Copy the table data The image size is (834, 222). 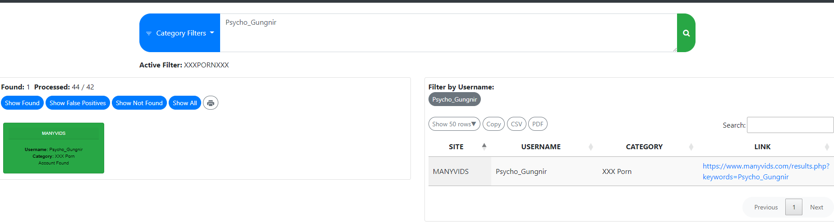[x=493, y=124]
